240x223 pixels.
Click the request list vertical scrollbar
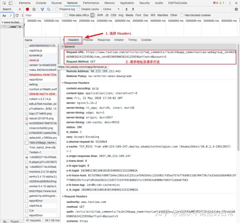pyautogui.click(x=59, y=90)
